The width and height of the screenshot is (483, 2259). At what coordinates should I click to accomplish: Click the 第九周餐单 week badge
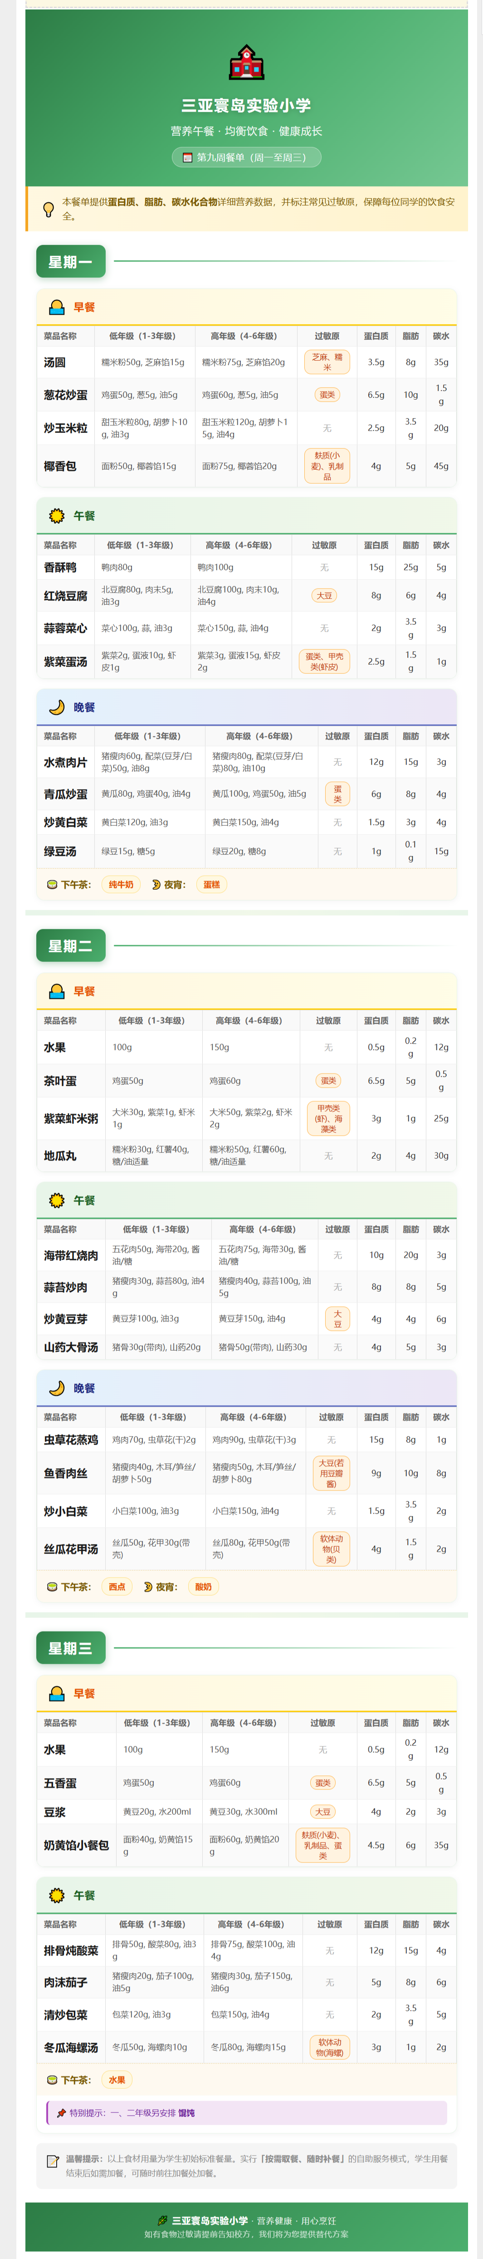tap(246, 158)
